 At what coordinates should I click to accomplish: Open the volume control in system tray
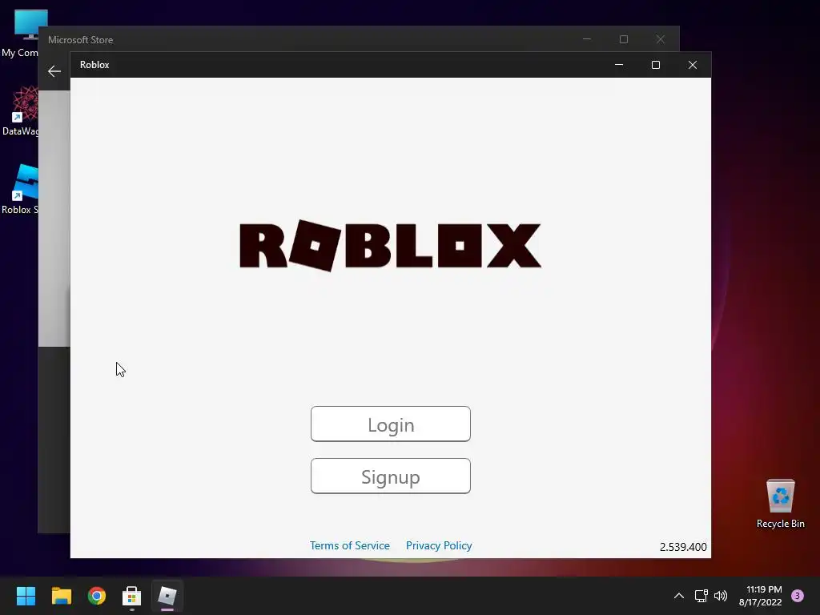[721, 596]
